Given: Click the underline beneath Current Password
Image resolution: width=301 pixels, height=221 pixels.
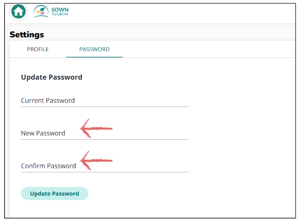Looking at the screenshot, I should [x=105, y=107].
